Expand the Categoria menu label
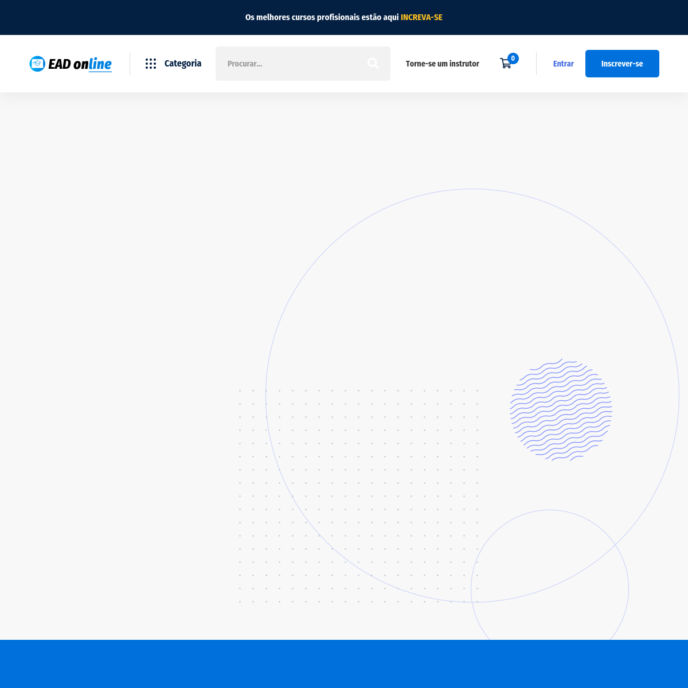 (x=182, y=64)
